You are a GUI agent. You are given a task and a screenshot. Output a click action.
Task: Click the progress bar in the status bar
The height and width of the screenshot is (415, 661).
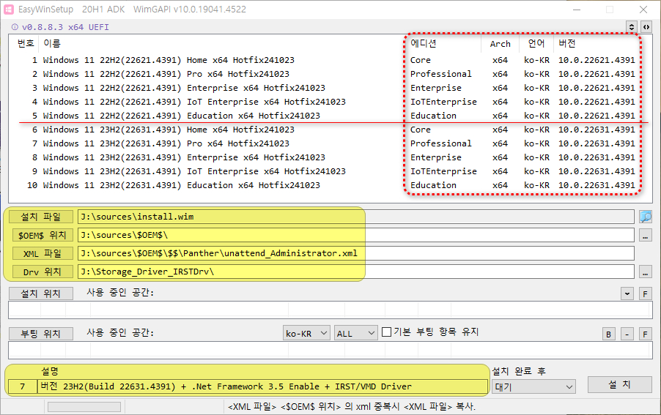84,406
